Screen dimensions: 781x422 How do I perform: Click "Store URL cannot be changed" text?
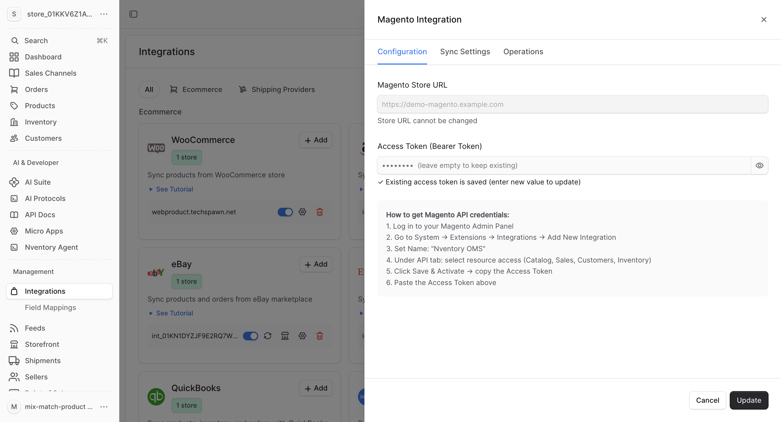[x=427, y=121]
